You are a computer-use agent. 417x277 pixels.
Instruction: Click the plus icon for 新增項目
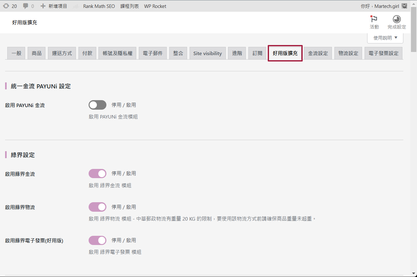click(x=43, y=6)
